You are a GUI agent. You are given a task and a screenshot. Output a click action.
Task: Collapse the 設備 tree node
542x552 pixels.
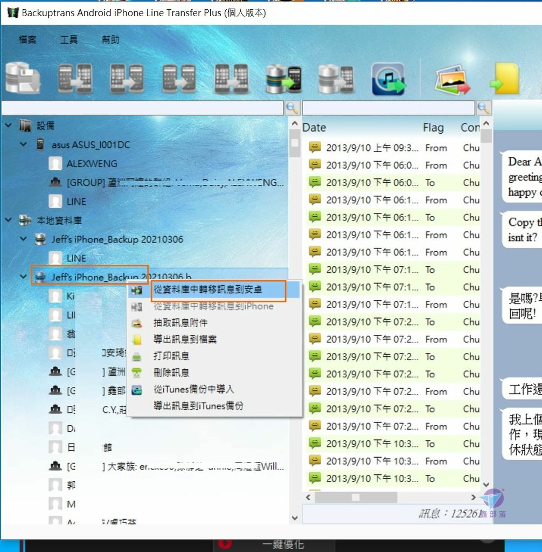tap(8, 125)
